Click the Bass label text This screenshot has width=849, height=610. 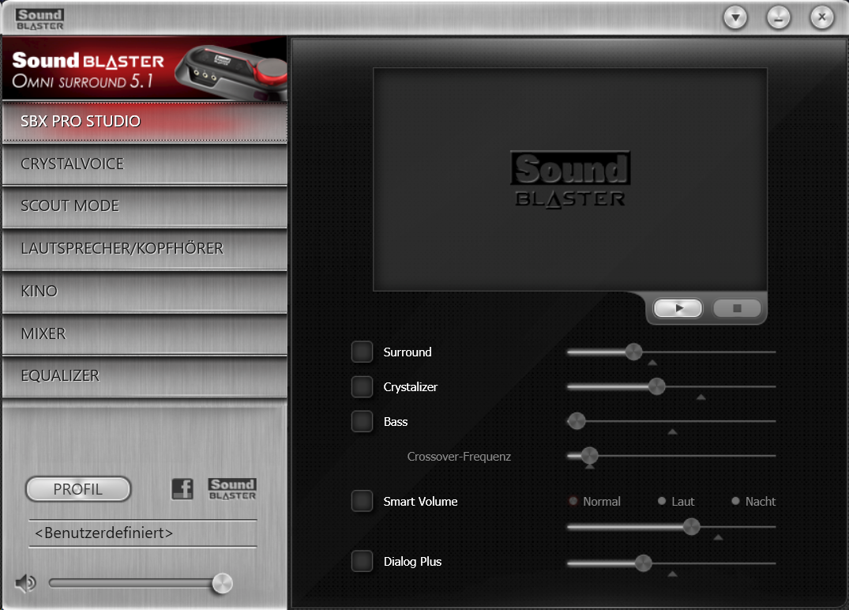click(x=395, y=422)
